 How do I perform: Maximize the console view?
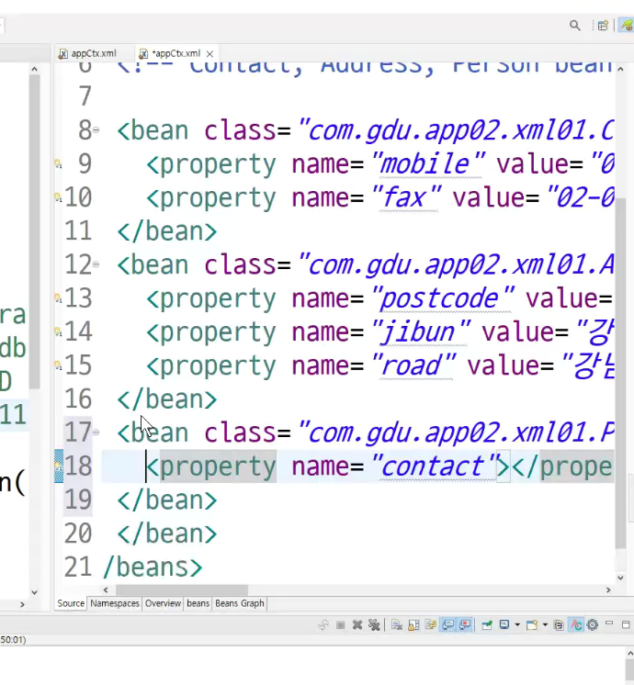626,624
